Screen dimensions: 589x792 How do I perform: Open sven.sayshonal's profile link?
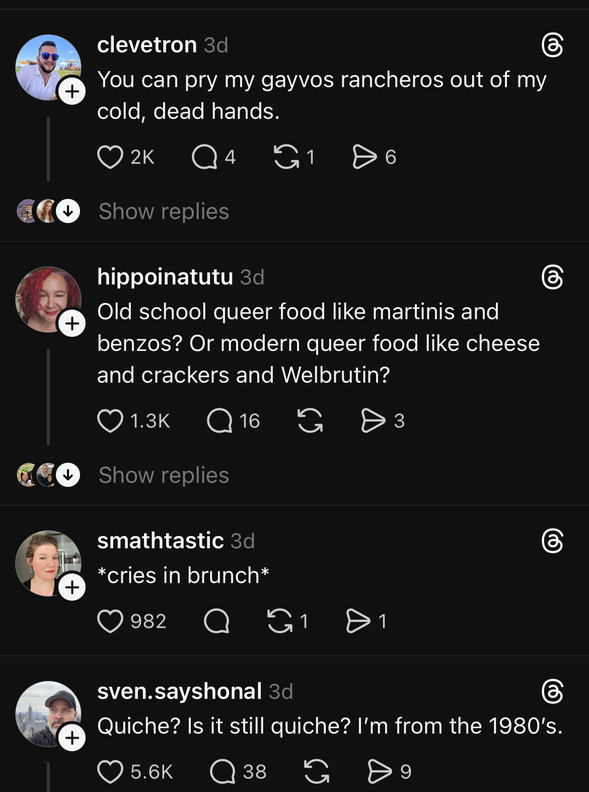(179, 691)
